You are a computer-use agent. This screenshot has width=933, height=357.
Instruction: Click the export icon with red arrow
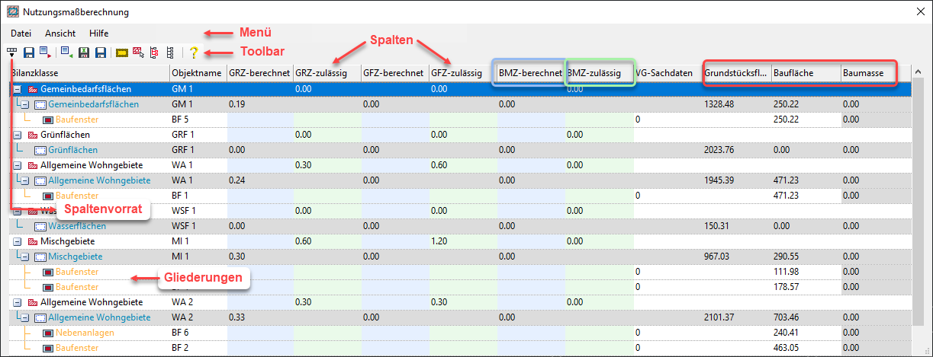pos(46,53)
